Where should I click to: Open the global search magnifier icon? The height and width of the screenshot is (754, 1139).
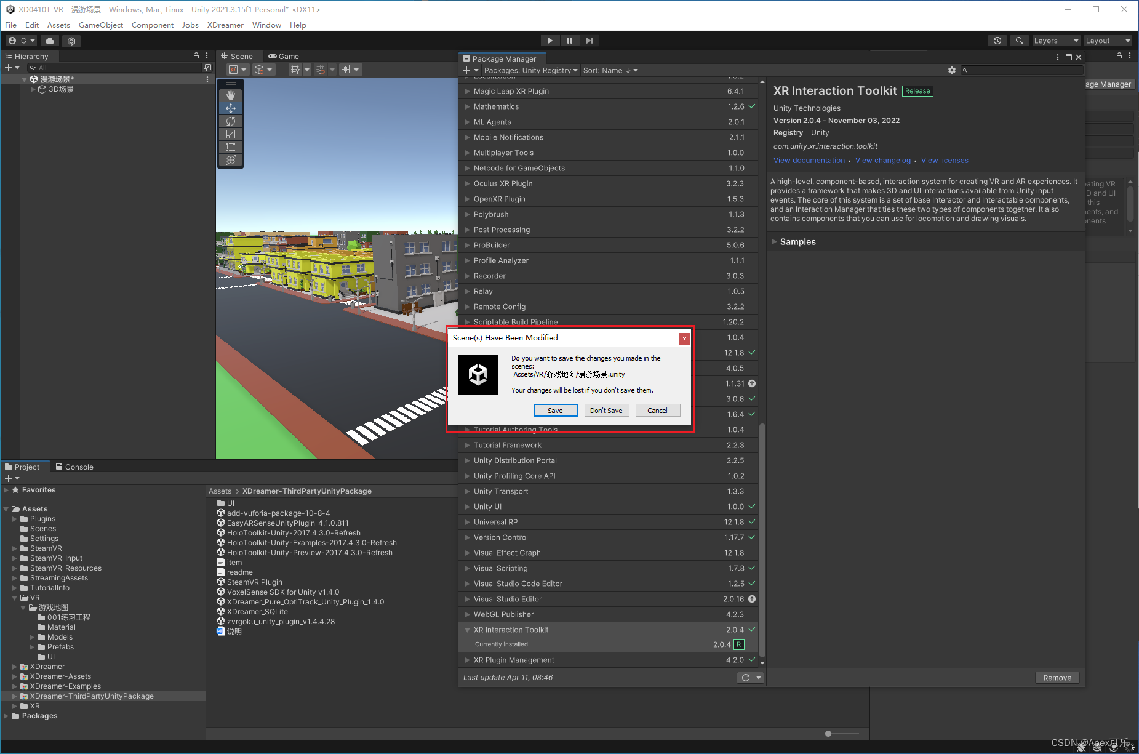[1020, 41]
